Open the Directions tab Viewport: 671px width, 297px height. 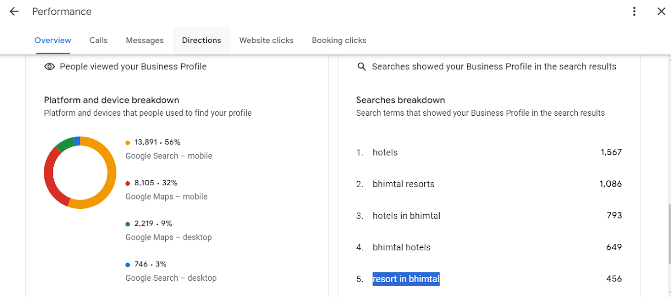click(x=201, y=40)
